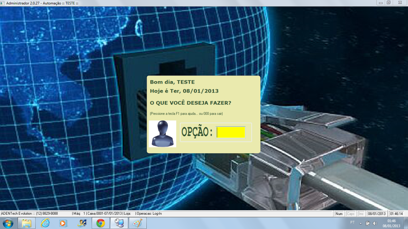Click the Ins status bar indicator

pos(361,214)
